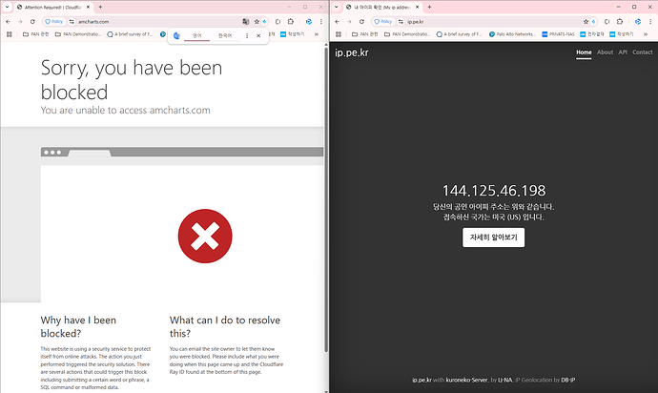Show more bookmarks chevron in amcharts.com window
The height and width of the screenshot is (393, 658).
pos(317,34)
